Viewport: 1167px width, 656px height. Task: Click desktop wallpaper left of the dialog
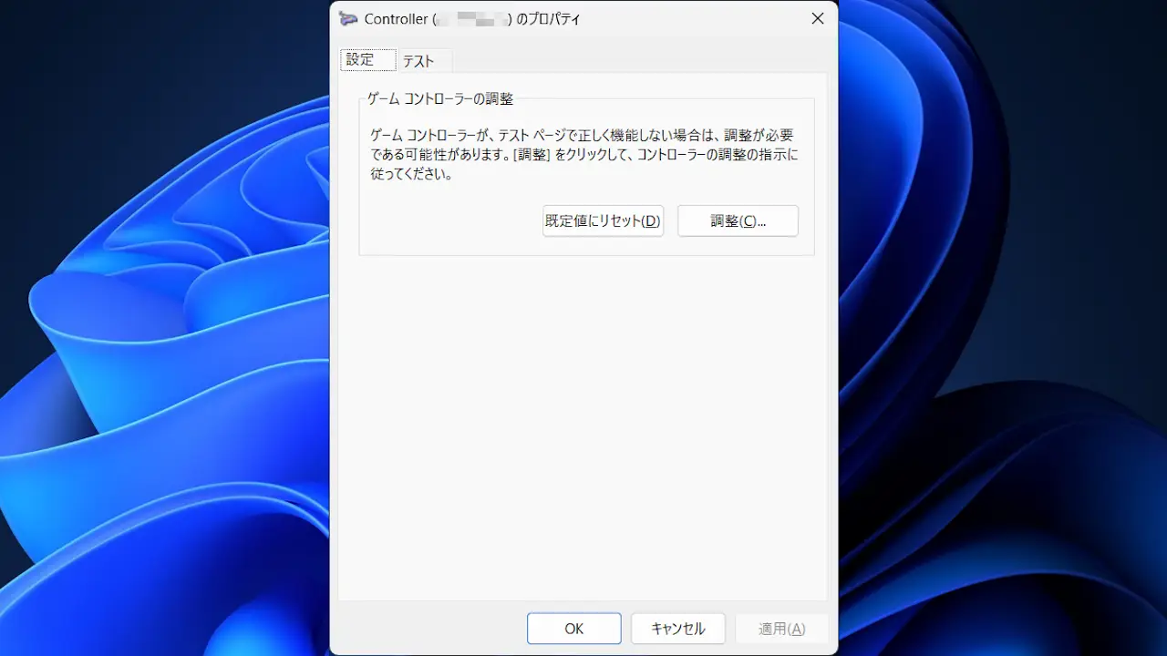coord(164,328)
